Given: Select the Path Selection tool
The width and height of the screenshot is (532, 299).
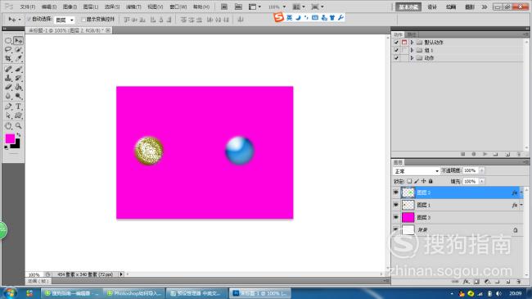Looking at the screenshot, I should tap(8, 116).
